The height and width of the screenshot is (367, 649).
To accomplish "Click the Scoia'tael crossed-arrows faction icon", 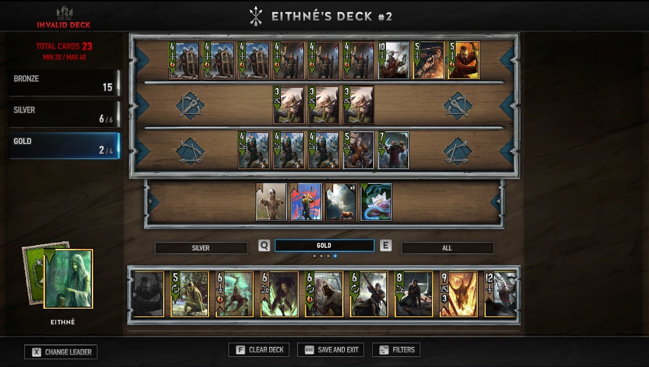I will pyautogui.click(x=256, y=16).
